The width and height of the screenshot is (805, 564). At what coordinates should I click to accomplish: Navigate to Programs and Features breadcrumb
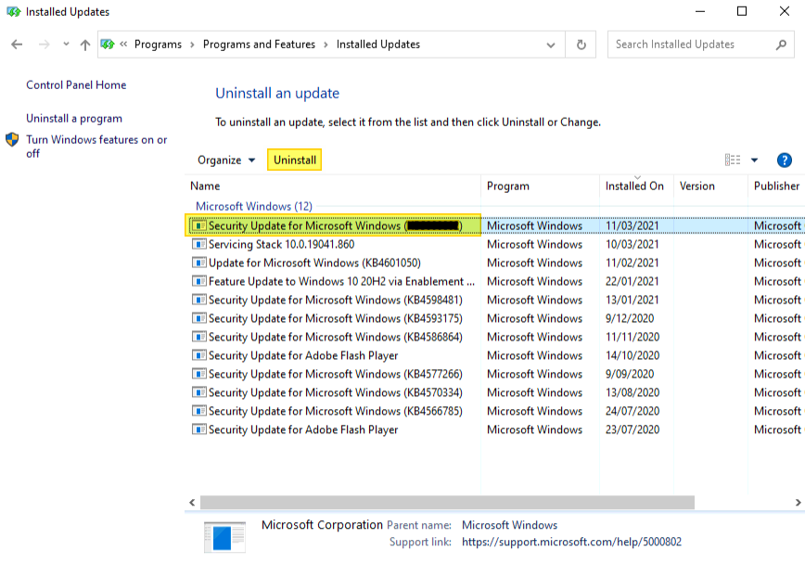(x=260, y=45)
